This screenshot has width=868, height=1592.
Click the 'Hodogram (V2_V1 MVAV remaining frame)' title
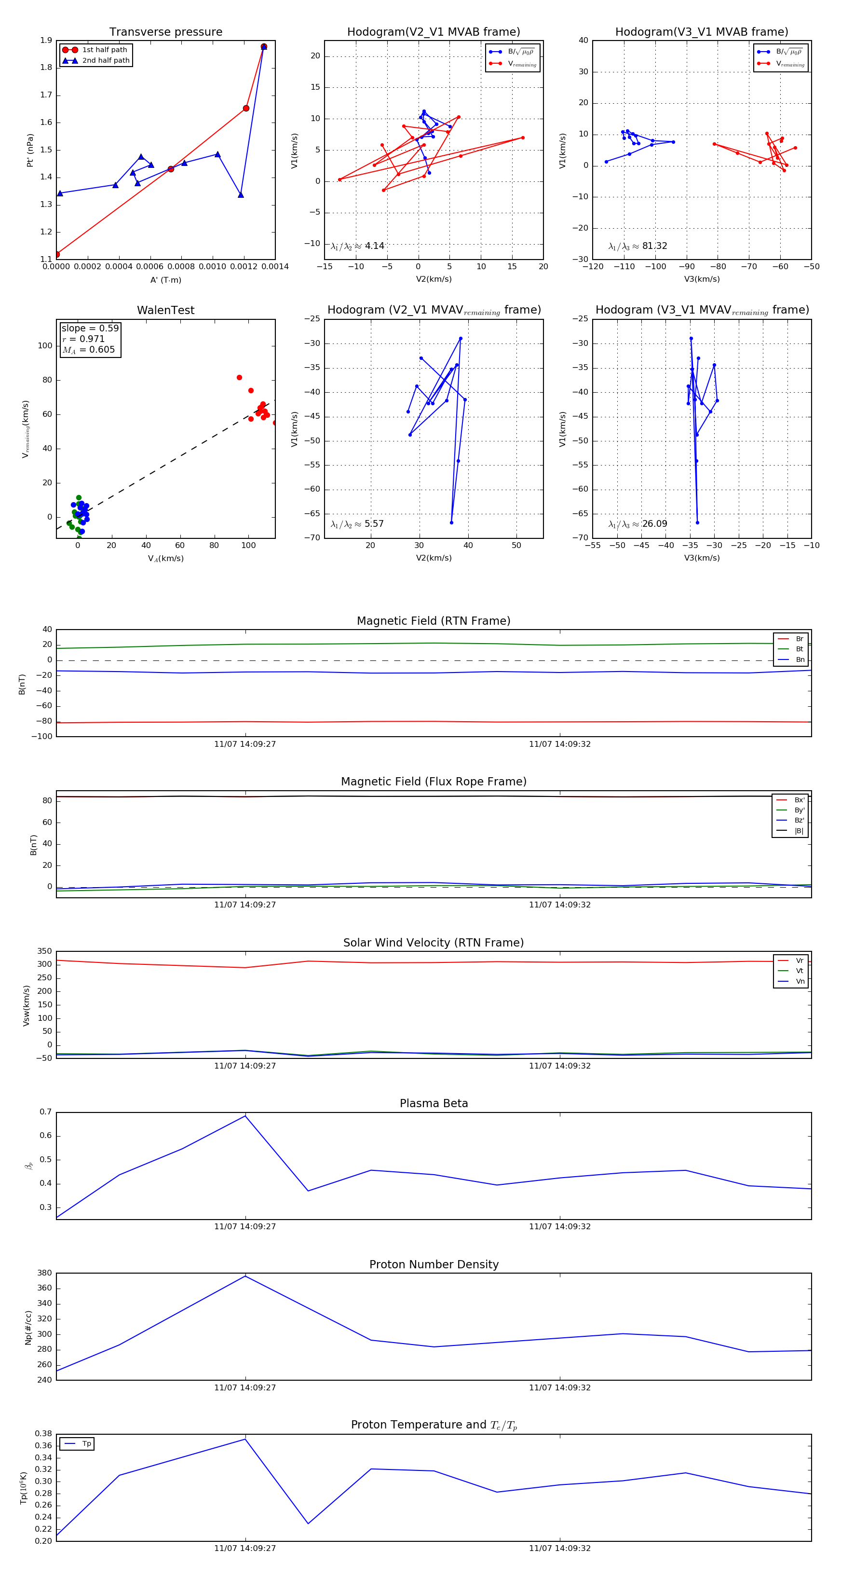(x=434, y=310)
